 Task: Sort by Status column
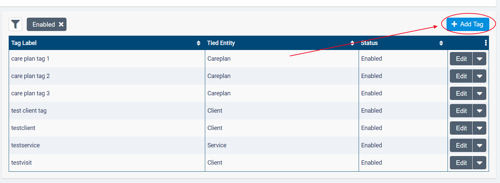pyautogui.click(x=441, y=43)
